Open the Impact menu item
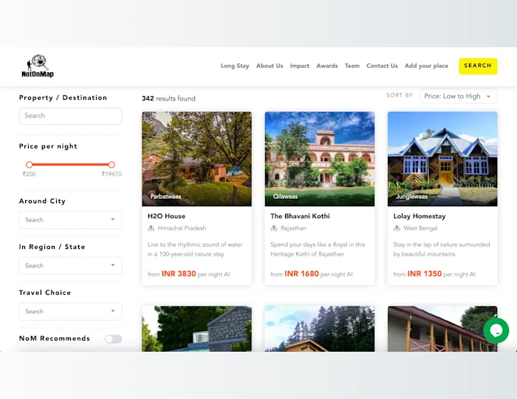Image resolution: width=517 pixels, height=399 pixels. (x=299, y=66)
